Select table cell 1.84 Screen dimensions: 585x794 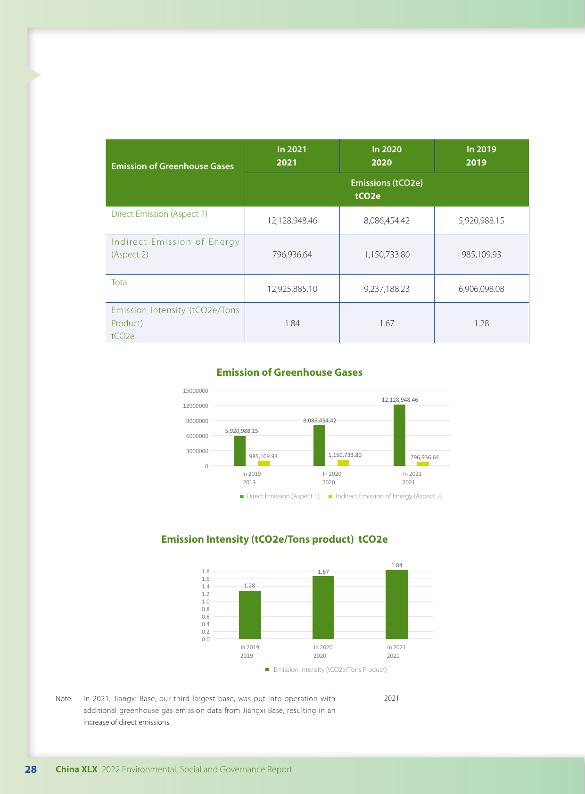292,323
